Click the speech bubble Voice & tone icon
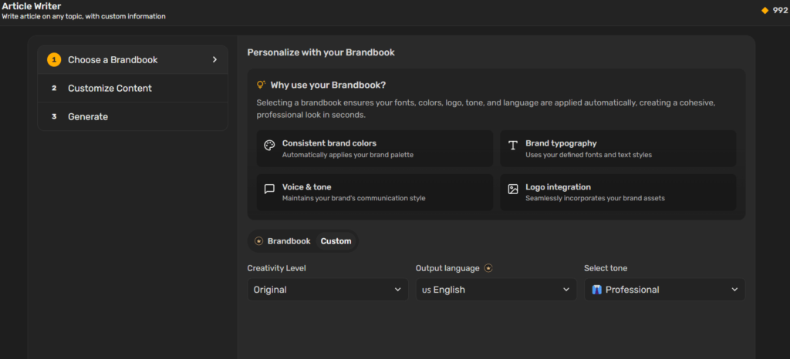 pyautogui.click(x=269, y=189)
